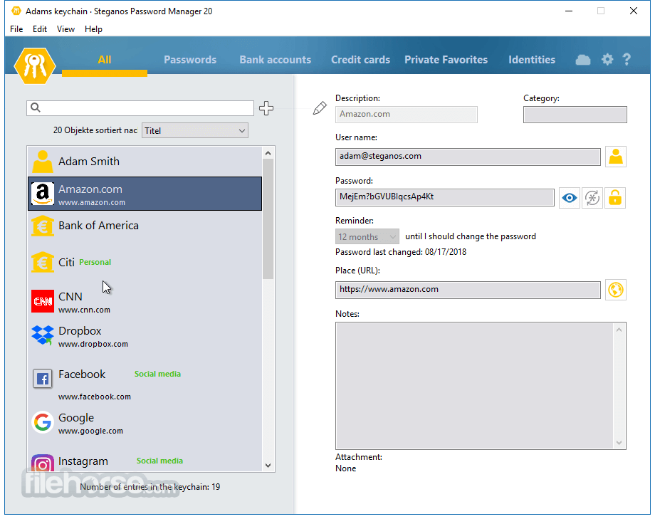Image resolution: width=655 pixels, height=519 pixels.
Task: Click the Amazon logo icon in list
Action: (x=43, y=194)
